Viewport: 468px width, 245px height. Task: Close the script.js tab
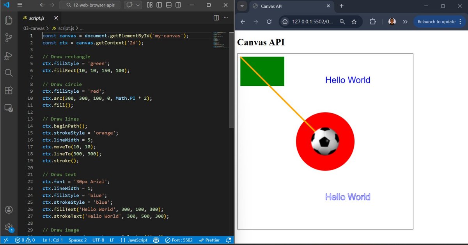(56, 18)
